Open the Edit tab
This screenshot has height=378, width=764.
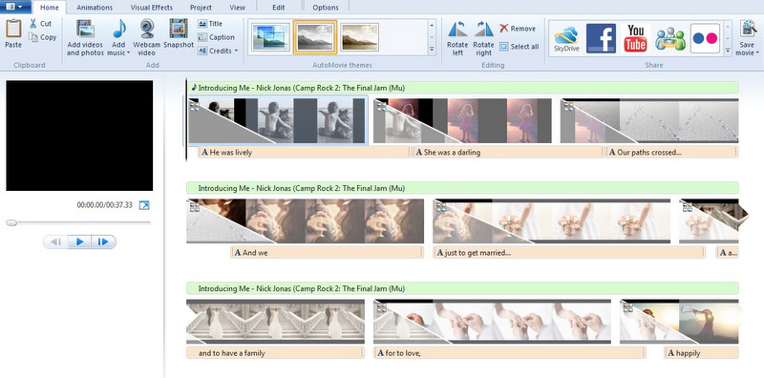pos(279,8)
